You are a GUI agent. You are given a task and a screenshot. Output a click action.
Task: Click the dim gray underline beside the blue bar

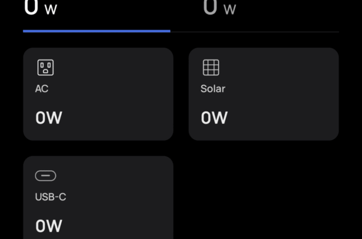pyautogui.click(x=255, y=32)
